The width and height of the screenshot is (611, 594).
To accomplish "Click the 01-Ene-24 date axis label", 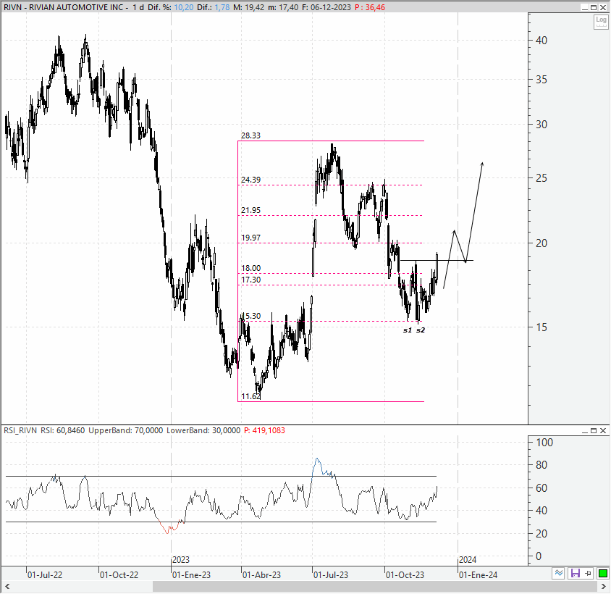I will click(478, 575).
